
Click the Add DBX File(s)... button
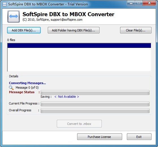[x=24, y=30]
